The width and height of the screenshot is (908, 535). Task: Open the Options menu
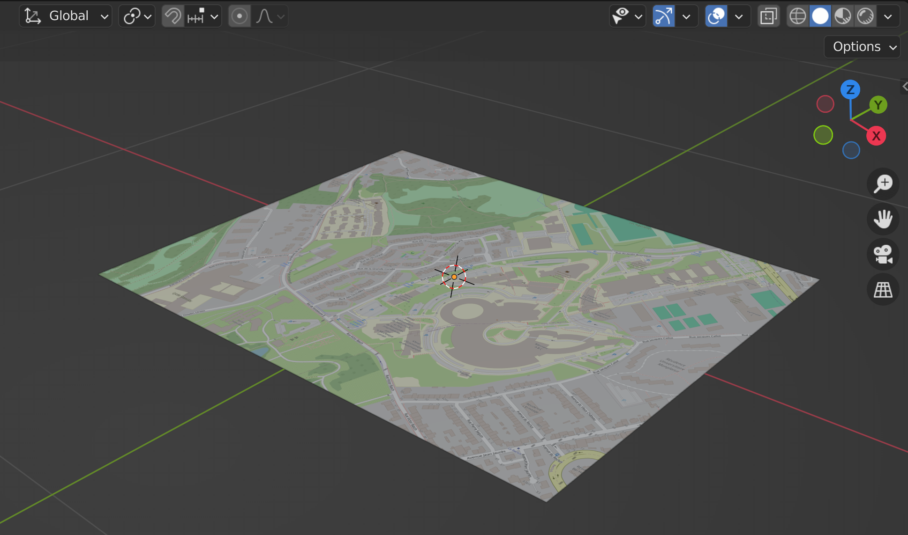(862, 47)
